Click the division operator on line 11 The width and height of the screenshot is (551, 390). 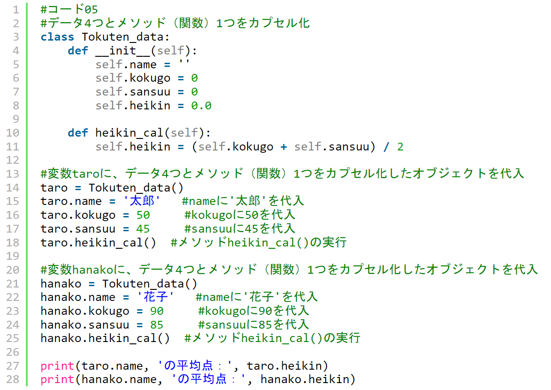387,147
